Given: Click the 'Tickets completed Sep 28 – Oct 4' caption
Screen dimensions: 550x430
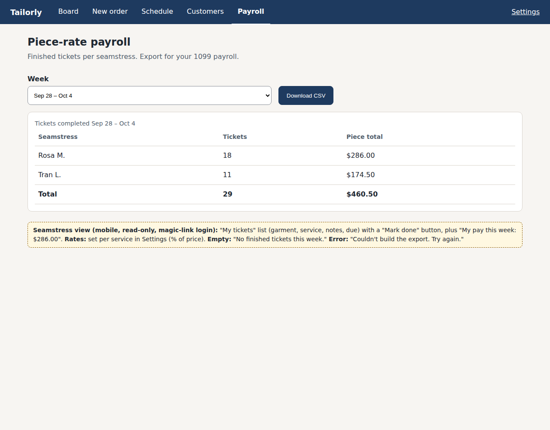Looking at the screenshot, I should tap(85, 123).
